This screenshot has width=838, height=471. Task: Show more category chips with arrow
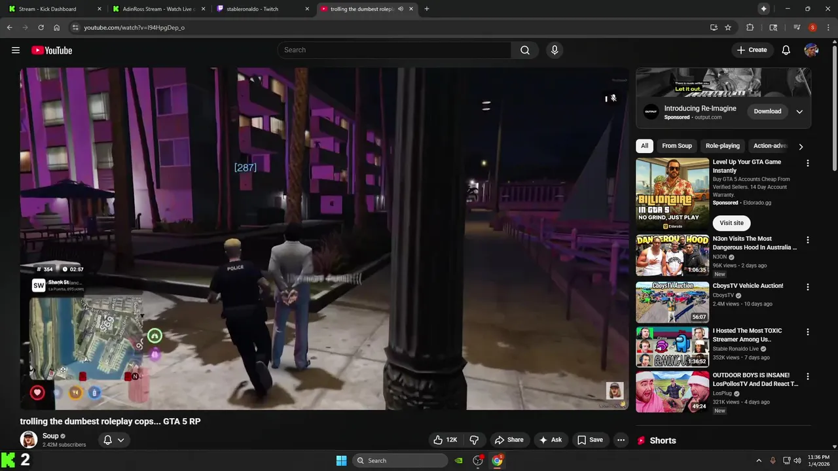pyautogui.click(x=801, y=147)
